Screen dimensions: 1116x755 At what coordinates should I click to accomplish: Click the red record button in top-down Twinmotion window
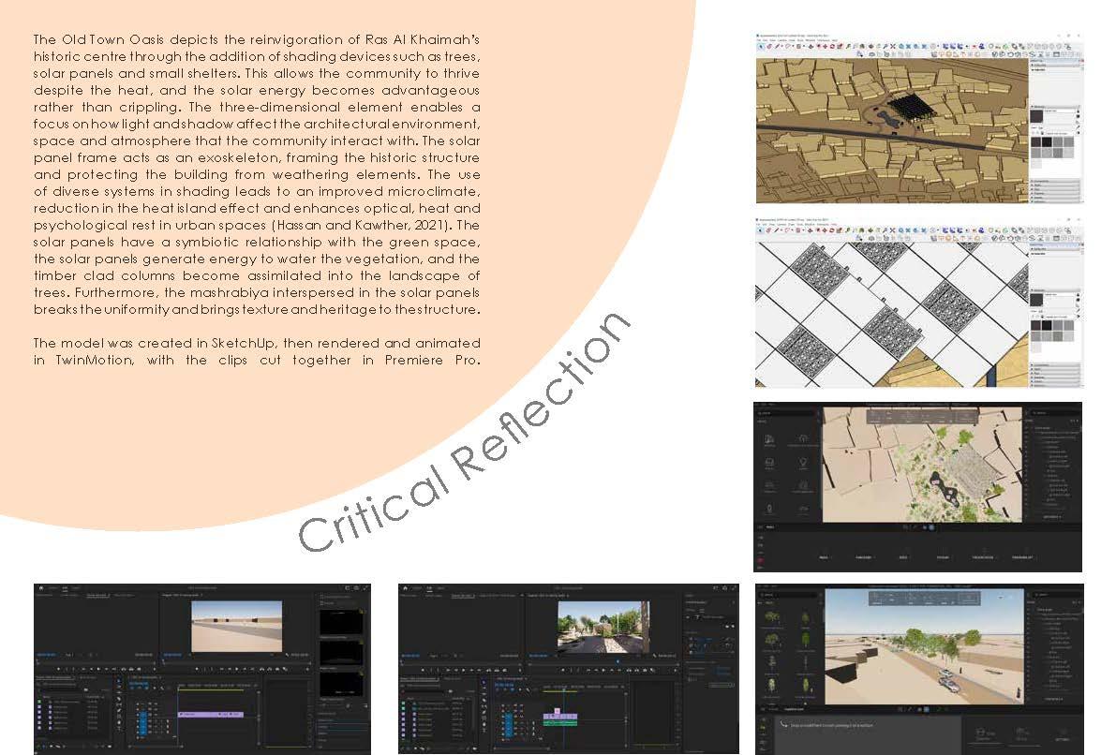coord(760,561)
